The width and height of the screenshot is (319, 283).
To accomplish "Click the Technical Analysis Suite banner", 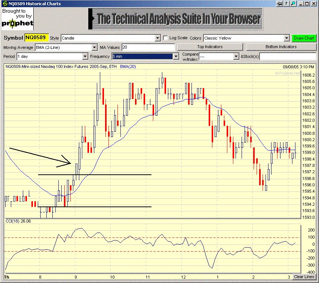I will point(175,19).
